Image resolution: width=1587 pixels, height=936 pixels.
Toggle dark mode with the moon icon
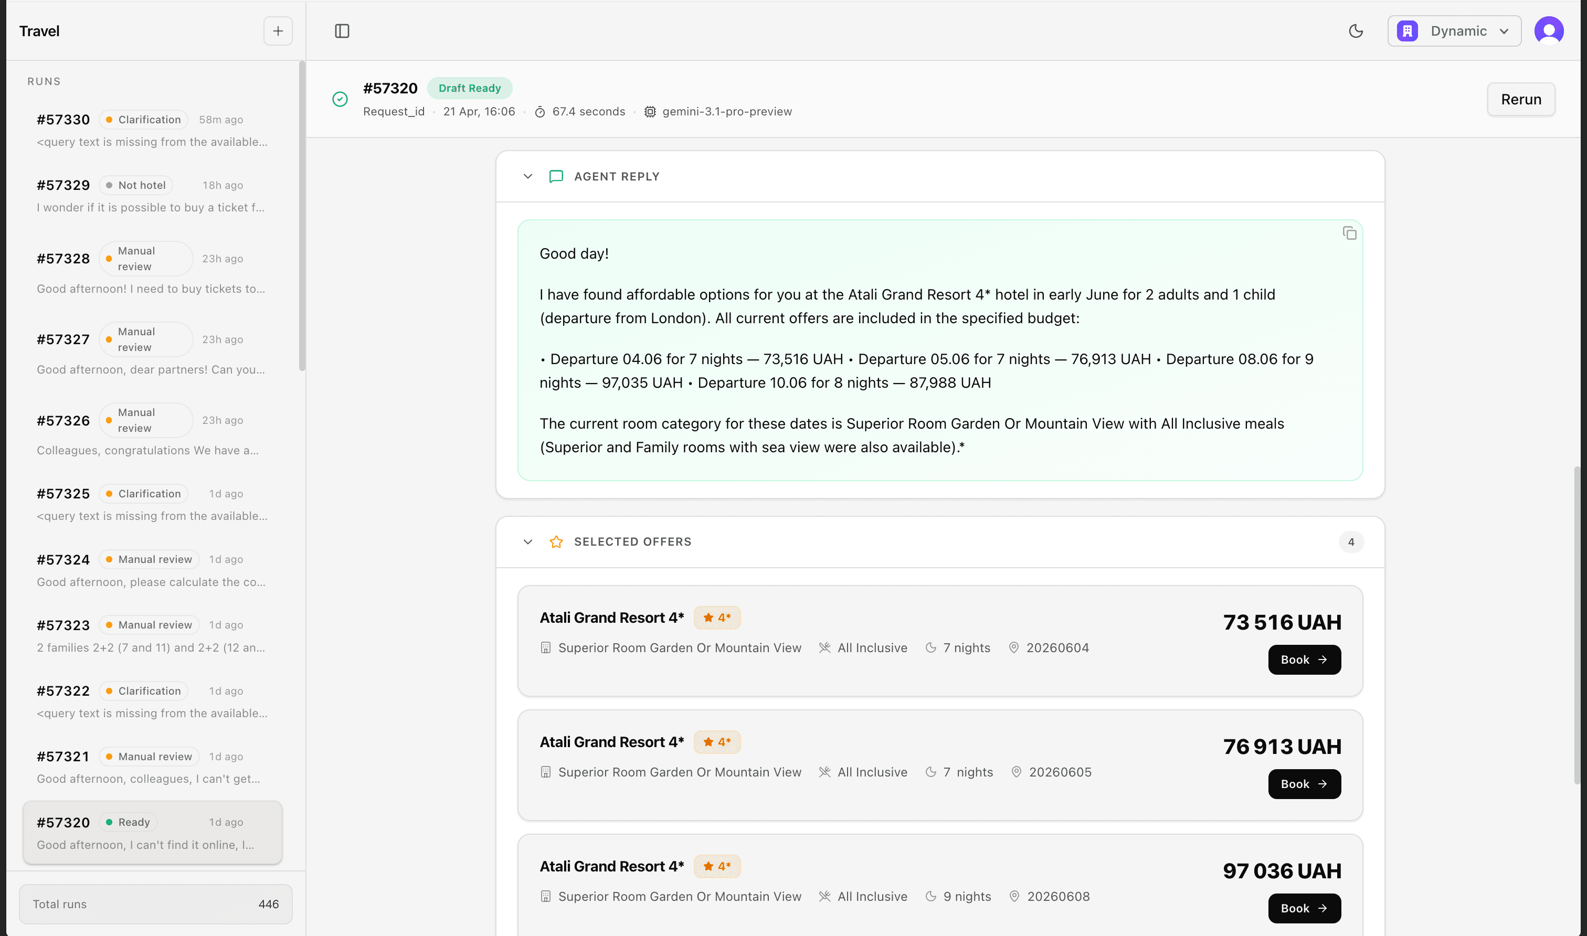1356,30
